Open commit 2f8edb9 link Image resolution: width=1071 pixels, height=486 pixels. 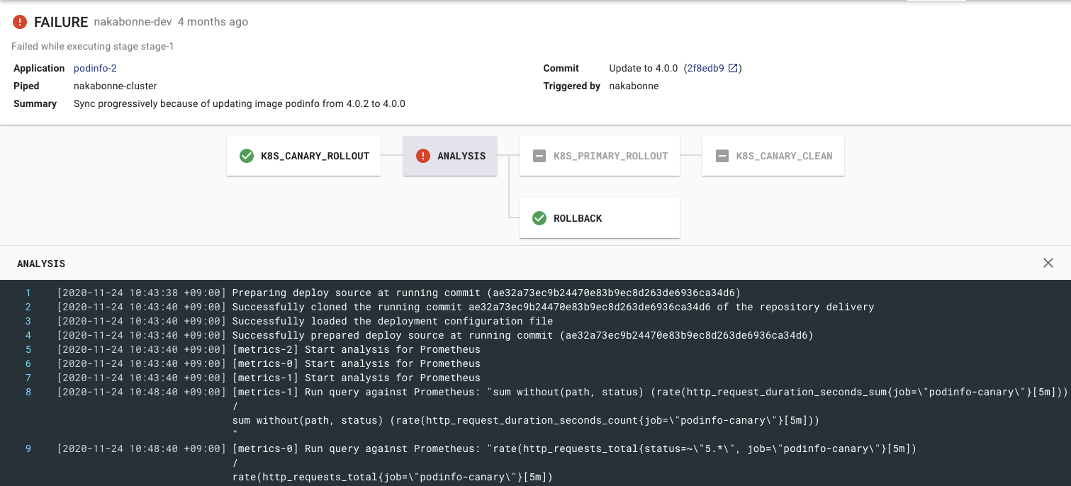click(705, 68)
